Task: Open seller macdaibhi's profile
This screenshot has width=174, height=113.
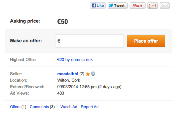Action: click(68, 74)
